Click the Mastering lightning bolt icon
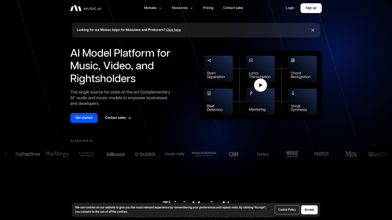 coord(251,93)
